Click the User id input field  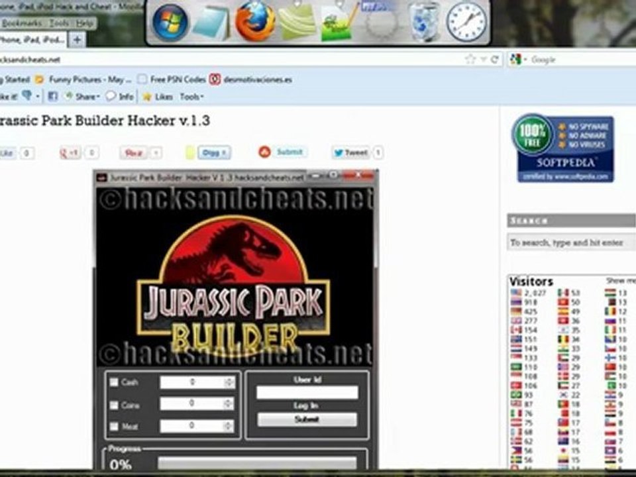pos(307,392)
